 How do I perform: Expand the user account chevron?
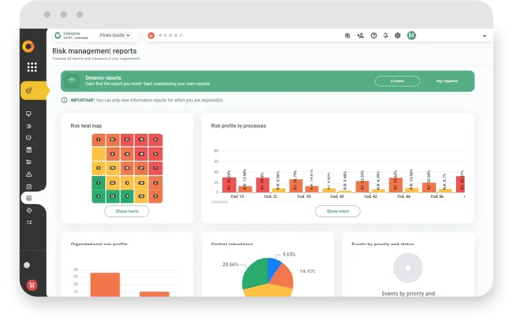coord(485,36)
